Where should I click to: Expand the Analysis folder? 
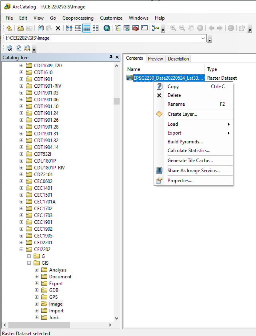click(37, 270)
